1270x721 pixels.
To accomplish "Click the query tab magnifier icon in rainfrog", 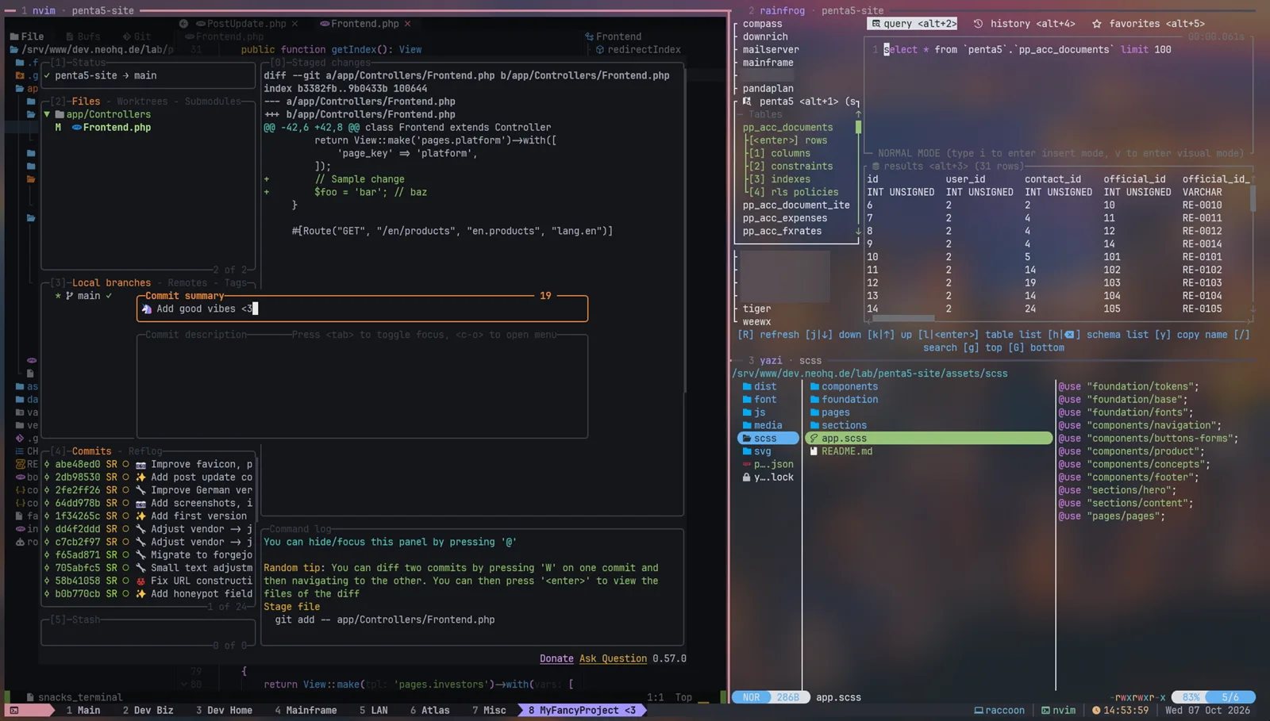I will tap(876, 24).
